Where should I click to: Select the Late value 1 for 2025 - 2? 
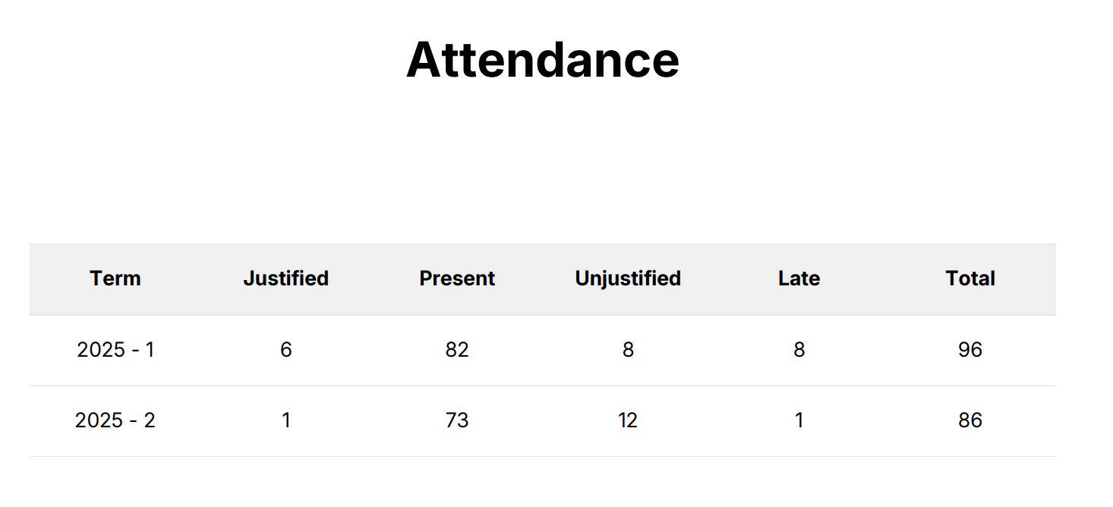pos(799,420)
